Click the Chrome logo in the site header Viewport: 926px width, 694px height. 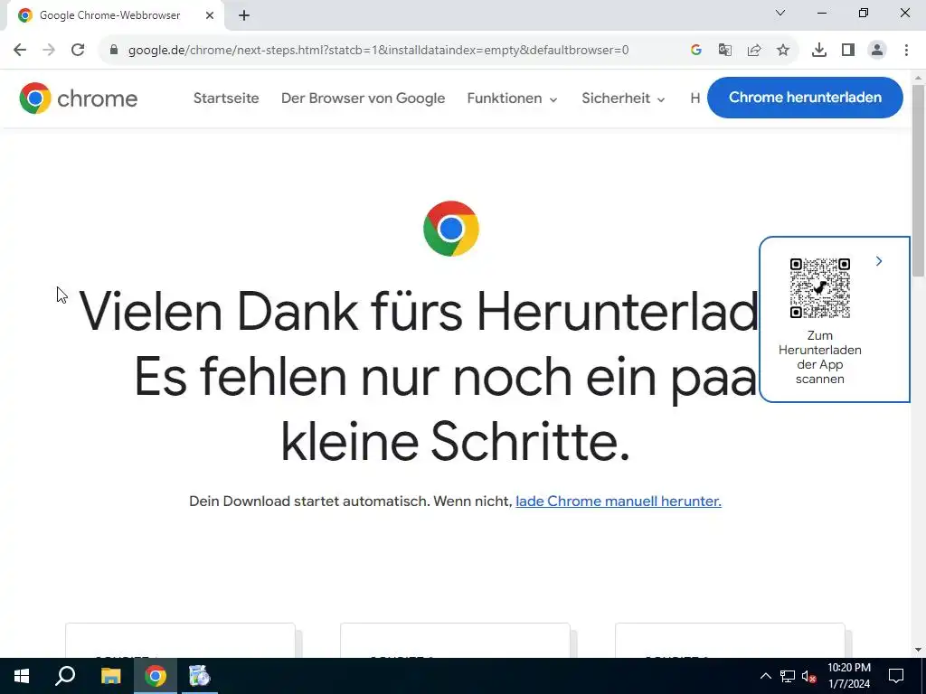[x=78, y=98]
